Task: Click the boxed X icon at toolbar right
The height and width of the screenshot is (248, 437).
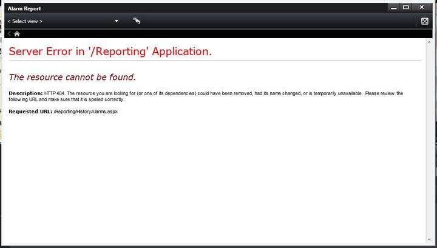Action: tap(425, 21)
